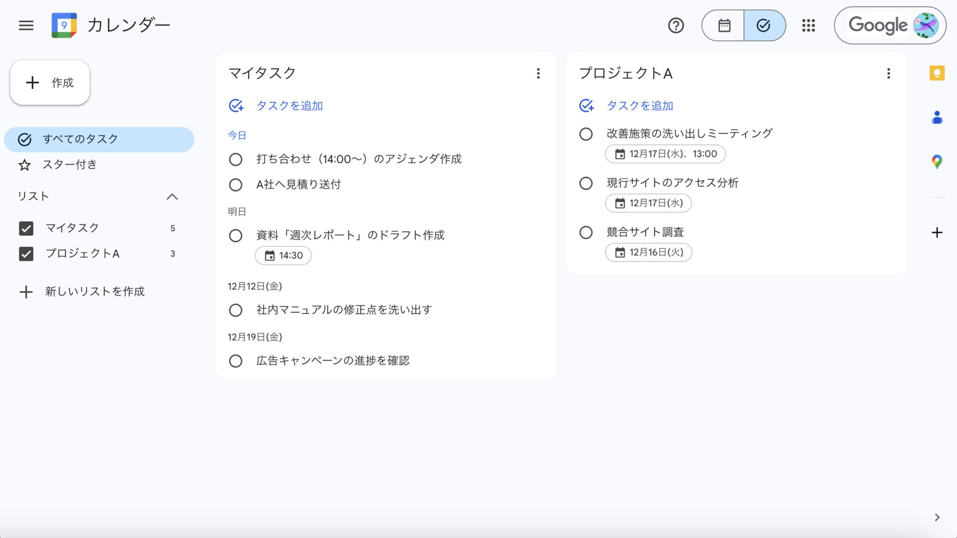The image size is (957, 538).
Task: Select すべてのタスク in the sidebar
Action: 80,139
